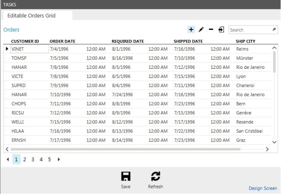Sort by the Shipped Date column header
The width and height of the screenshot is (281, 194).
188,41
